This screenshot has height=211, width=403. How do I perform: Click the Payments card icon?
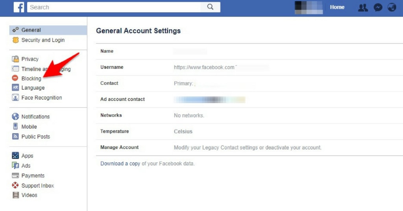pos(15,176)
